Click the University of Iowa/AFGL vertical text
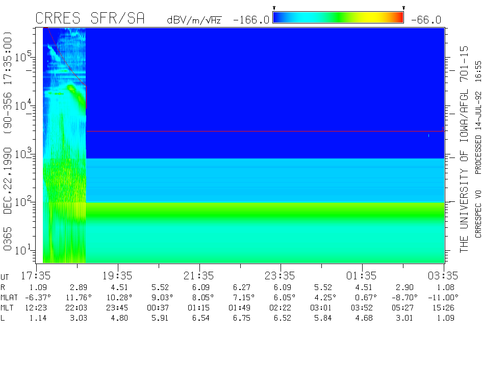Viewport: 482px width, 367px height. (464, 148)
